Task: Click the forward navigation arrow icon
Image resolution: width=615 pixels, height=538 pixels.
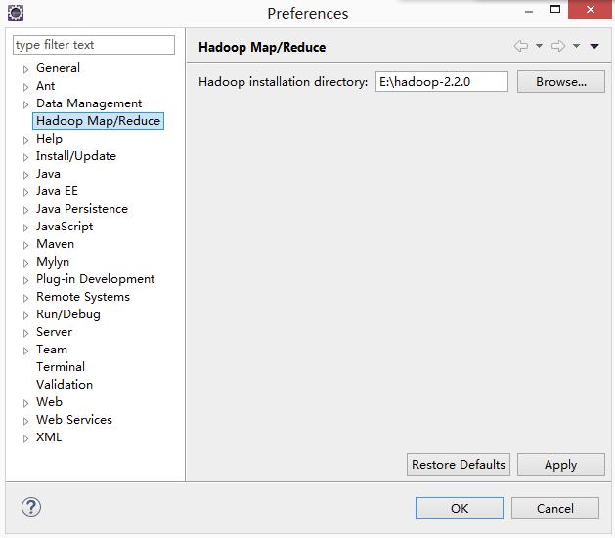Action: [557, 46]
